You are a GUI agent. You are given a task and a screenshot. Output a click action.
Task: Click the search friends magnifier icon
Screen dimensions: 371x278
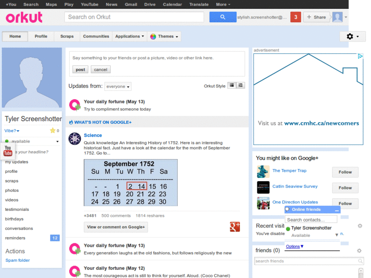coord(360,261)
